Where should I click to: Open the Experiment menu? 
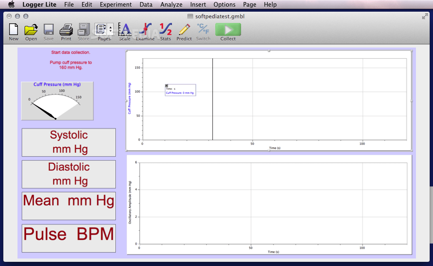pos(116,5)
